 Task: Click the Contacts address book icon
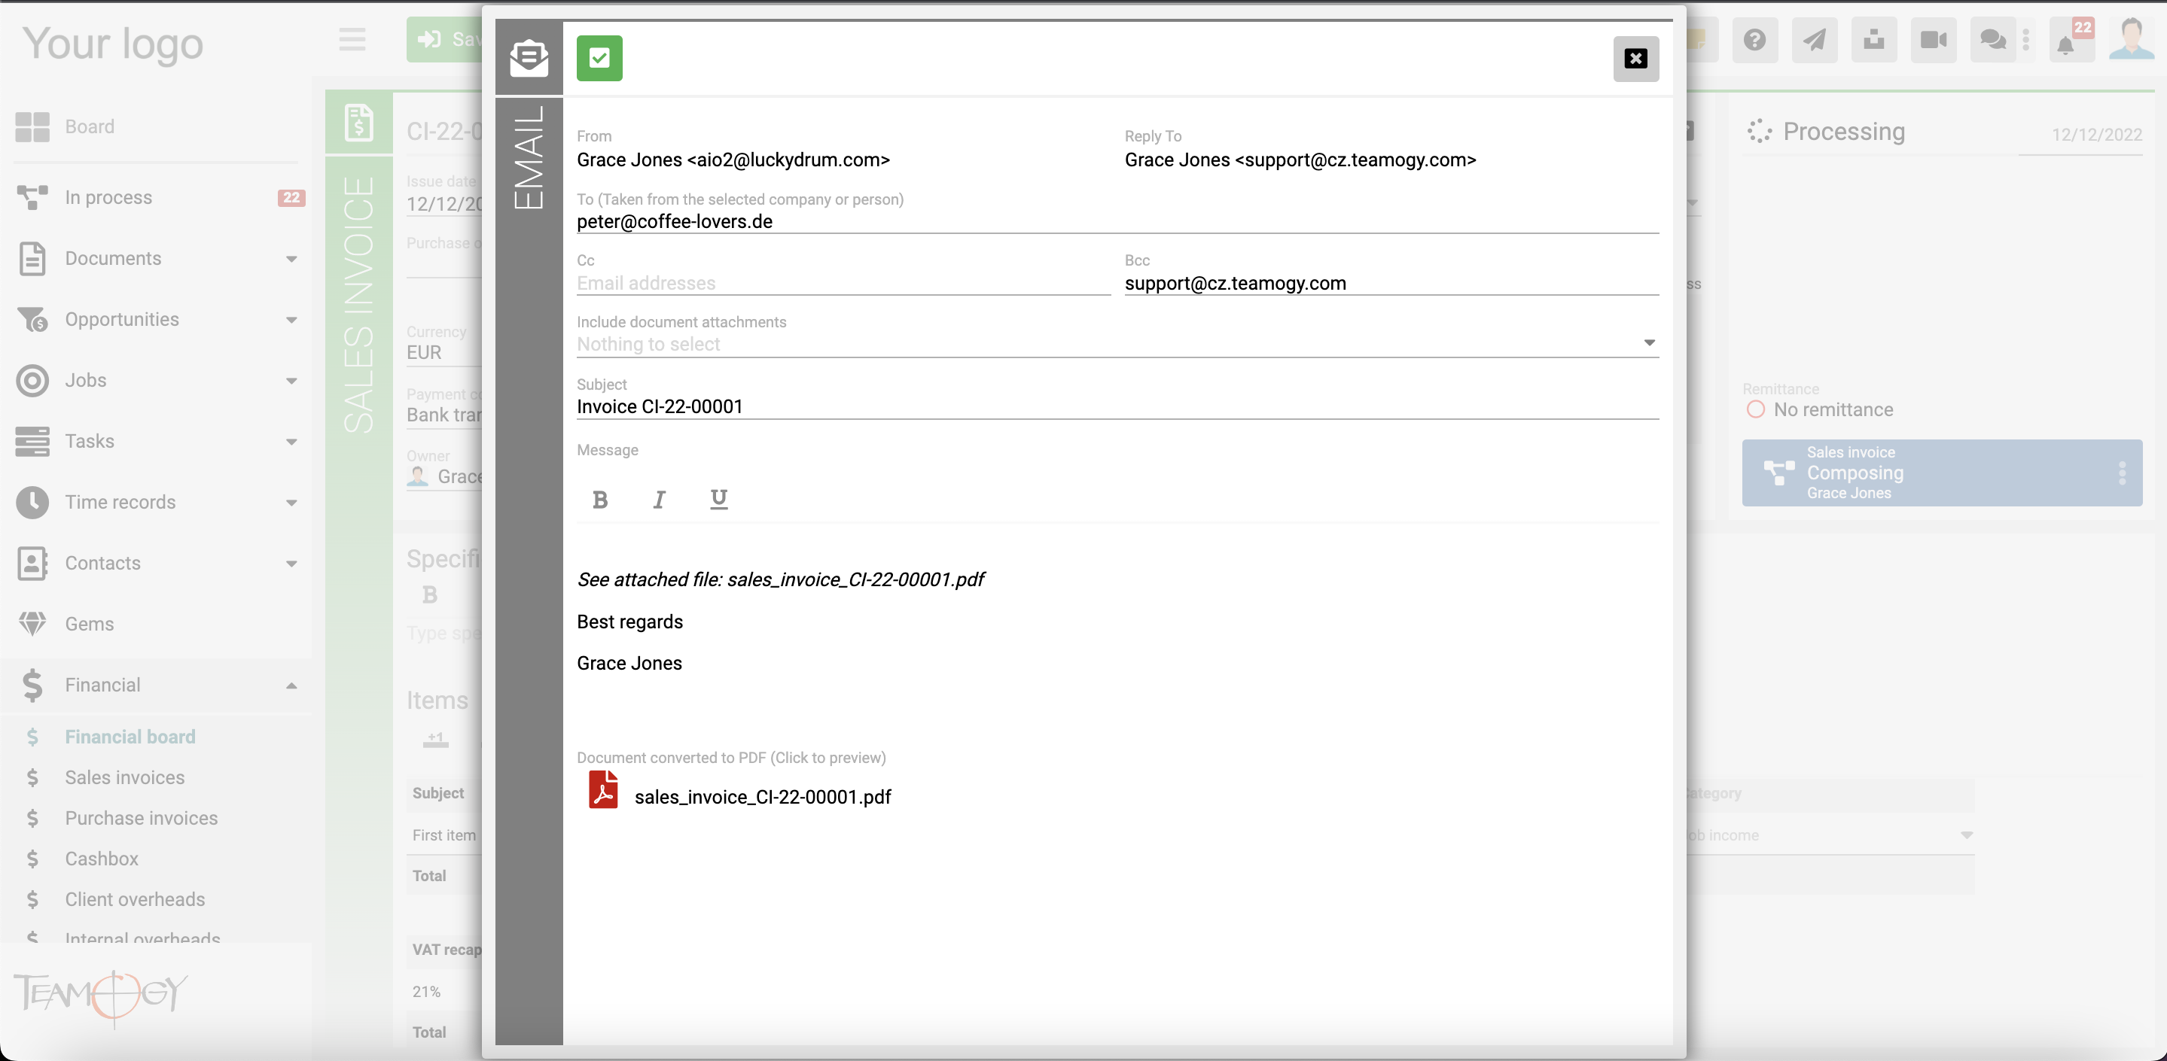(32, 564)
